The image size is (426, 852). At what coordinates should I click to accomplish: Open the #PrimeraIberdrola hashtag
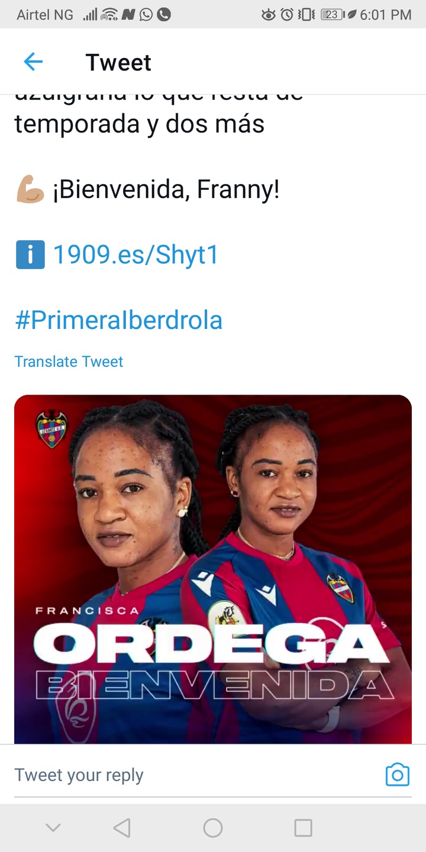(x=118, y=320)
